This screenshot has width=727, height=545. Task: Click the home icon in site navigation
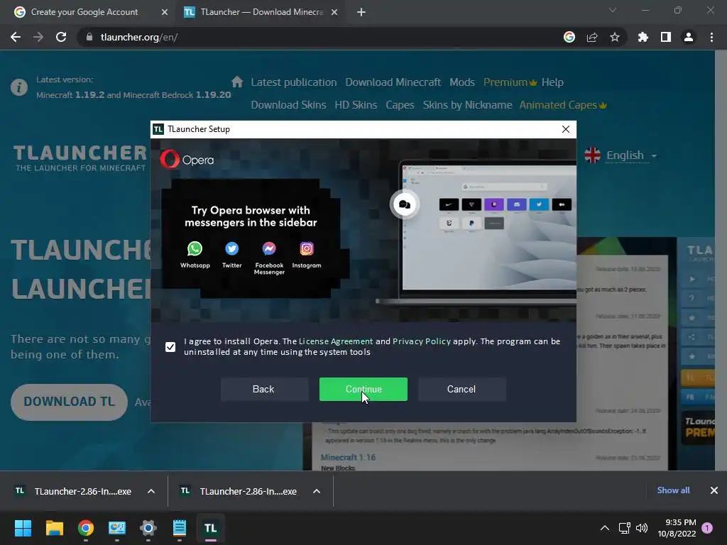point(237,82)
